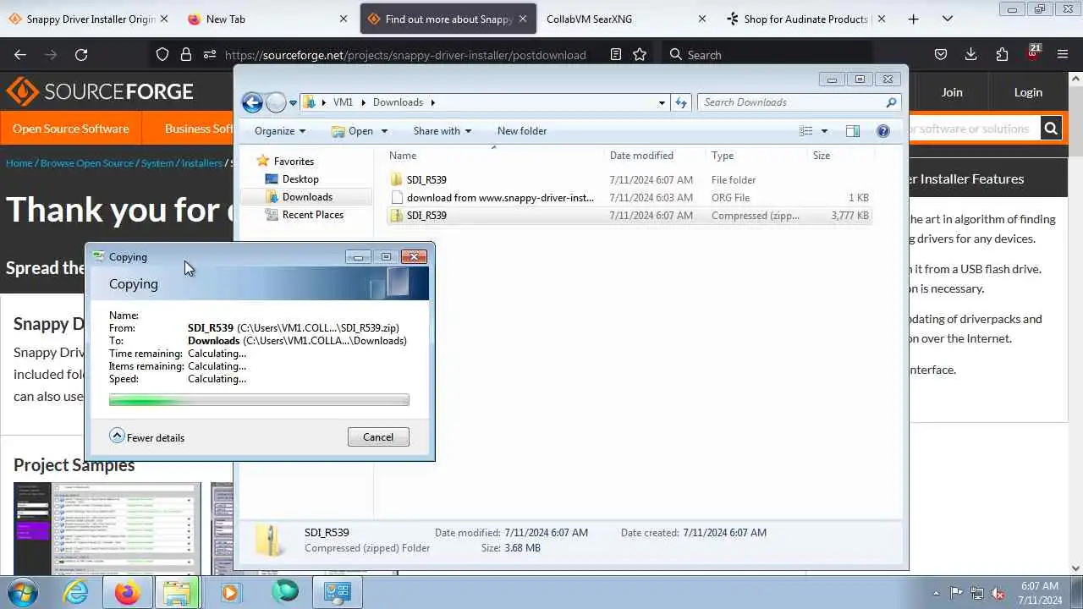
Task: Select Desktop in Favorites pane
Action: coord(300,179)
